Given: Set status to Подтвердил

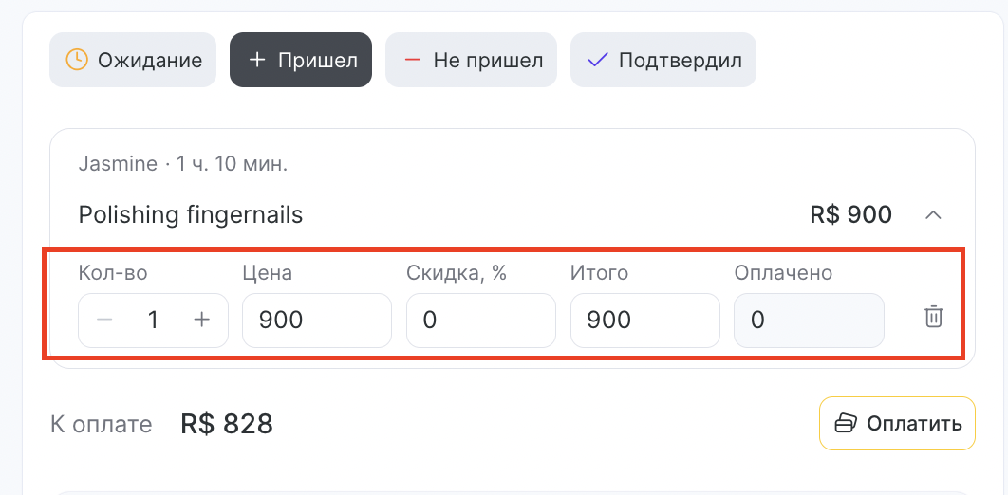Looking at the screenshot, I should (663, 60).
